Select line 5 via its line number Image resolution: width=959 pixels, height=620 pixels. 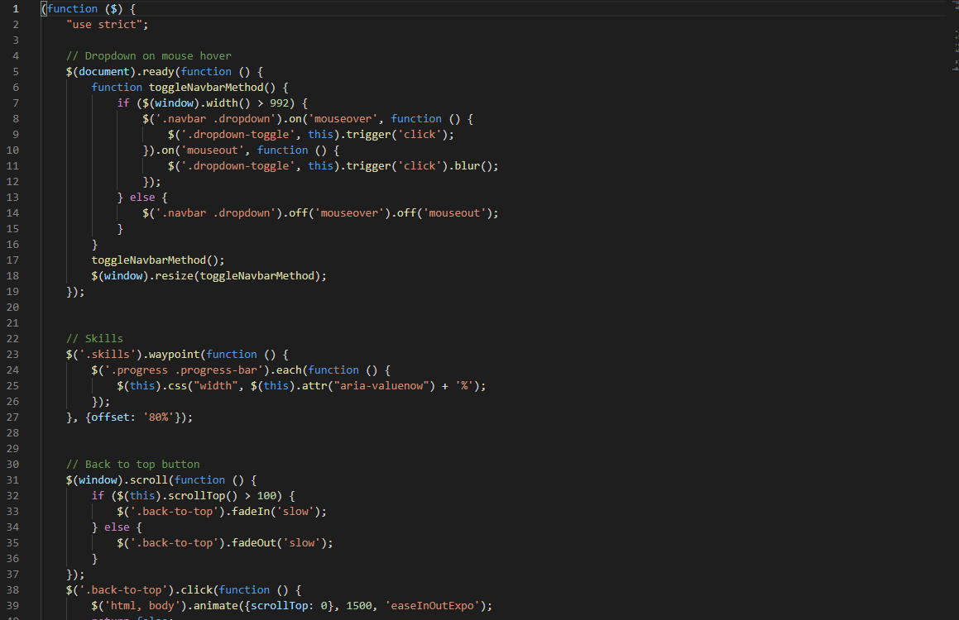(15, 72)
